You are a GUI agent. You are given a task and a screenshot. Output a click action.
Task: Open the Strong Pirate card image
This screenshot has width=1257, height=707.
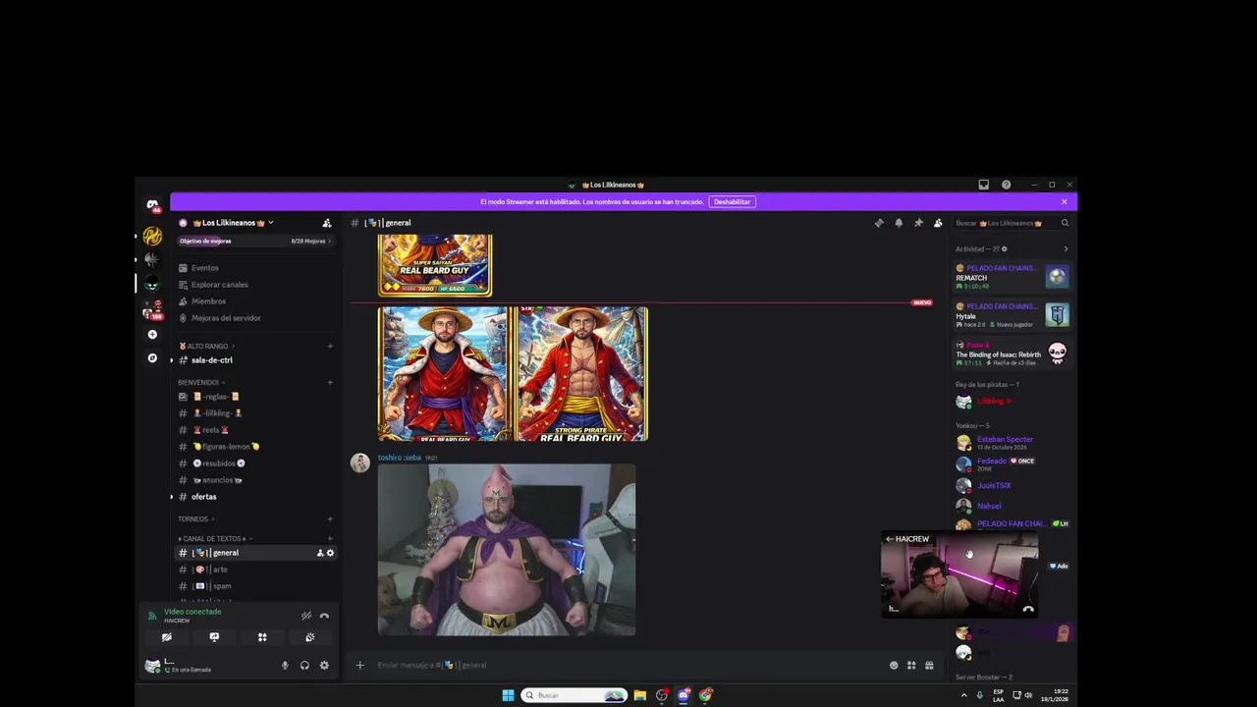(x=581, y=373)
